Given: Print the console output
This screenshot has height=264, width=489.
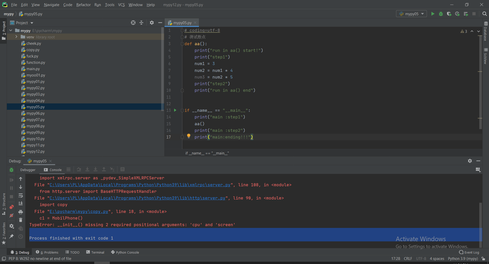Looking at the screenshot, I should [21, 212].
